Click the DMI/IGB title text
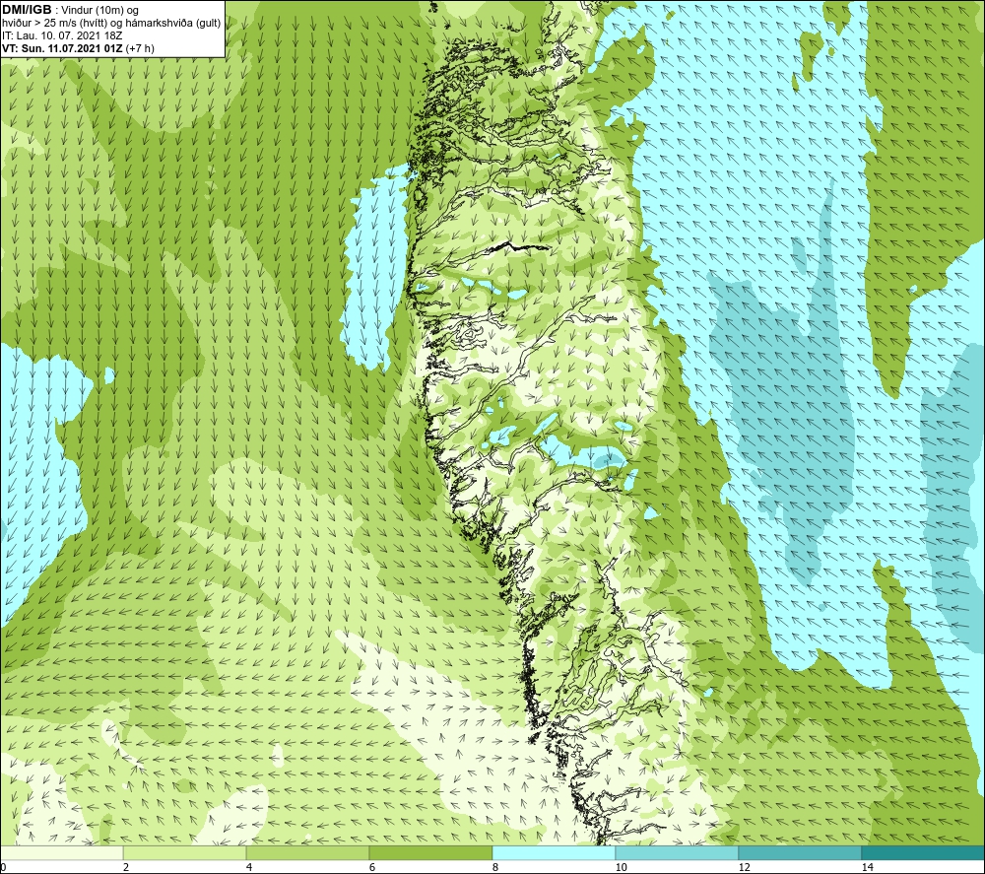 pos(27,10)
